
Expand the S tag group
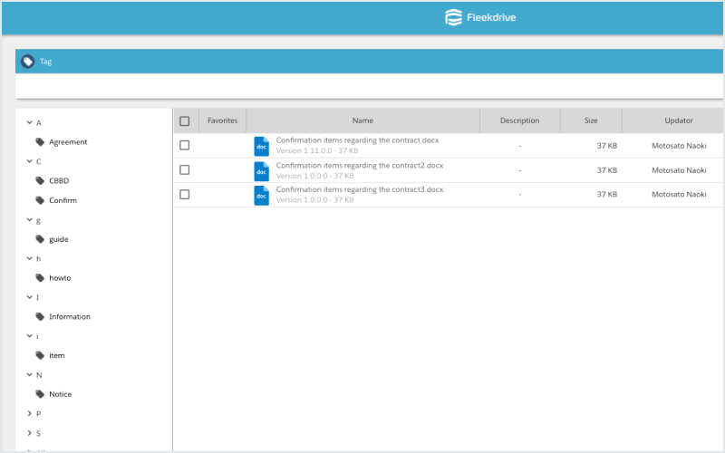30,433
